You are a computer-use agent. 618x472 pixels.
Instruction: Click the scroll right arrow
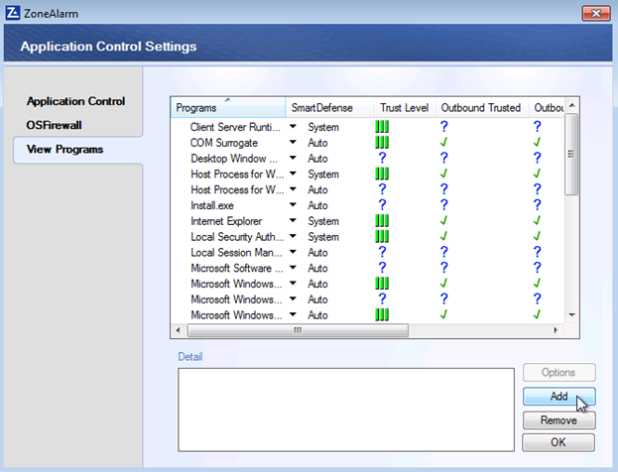tap(556, 330)
